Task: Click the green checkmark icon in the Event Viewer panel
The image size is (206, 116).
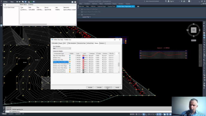Action: [x=72, y=2]
